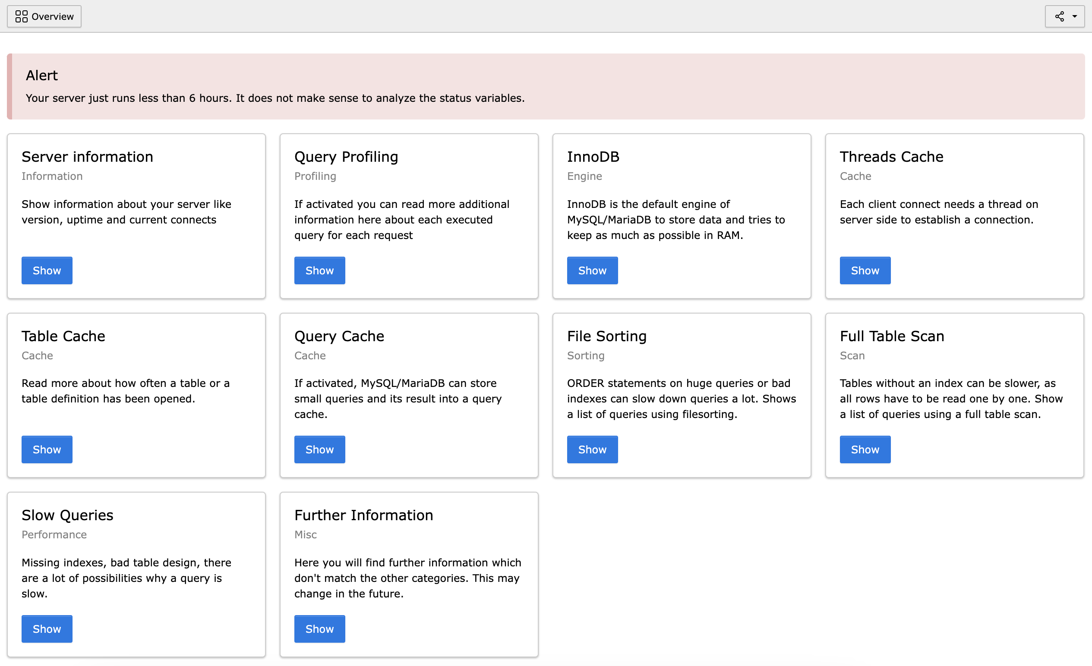Show the Query Profiling information
This screenshot has height=666, width=1092.
[x=319, y=270]
